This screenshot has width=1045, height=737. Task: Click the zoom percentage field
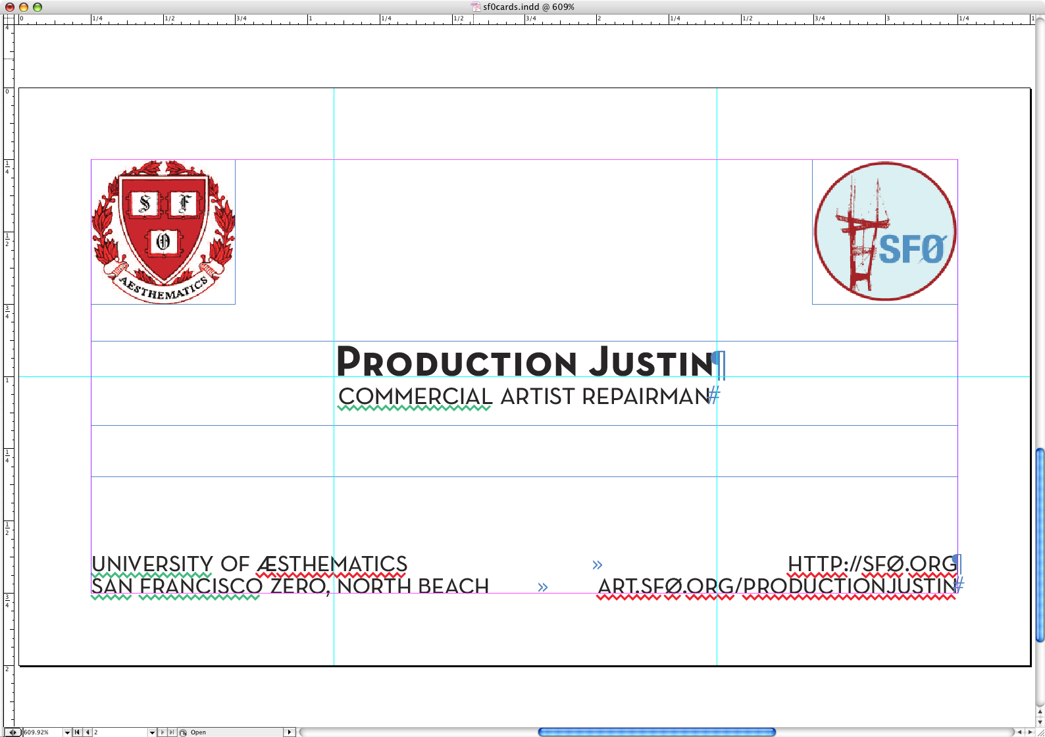pyautogui.click(x=43, y=732)
